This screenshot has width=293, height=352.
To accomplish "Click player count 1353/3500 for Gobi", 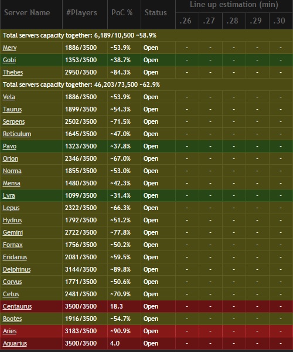I will [x=81, y=60].
